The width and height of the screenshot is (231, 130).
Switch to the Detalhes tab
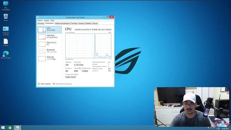pos(88,23)
